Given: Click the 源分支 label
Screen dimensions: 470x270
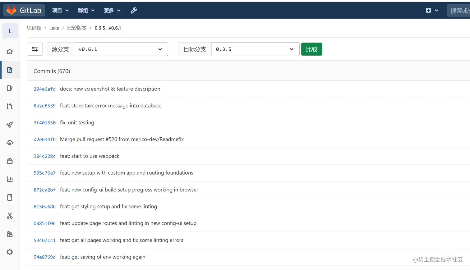Looking at the screenshot, I should coord(60,49).
